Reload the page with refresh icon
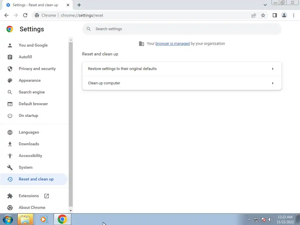 coord(25,15)
